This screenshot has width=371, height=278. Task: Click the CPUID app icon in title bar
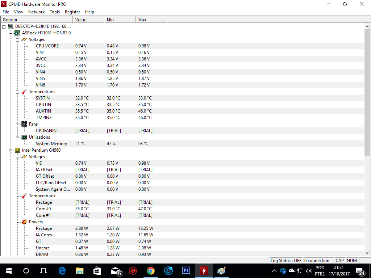pyautogui.click(x=4, y=4)
